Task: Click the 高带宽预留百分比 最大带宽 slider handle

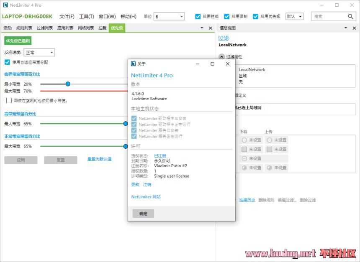Action: pos(126,124)
